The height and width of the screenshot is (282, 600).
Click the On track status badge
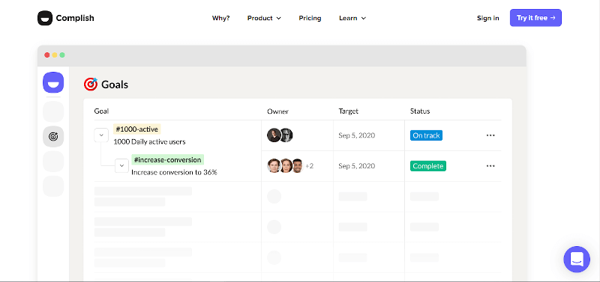click(x=426, y=135)
